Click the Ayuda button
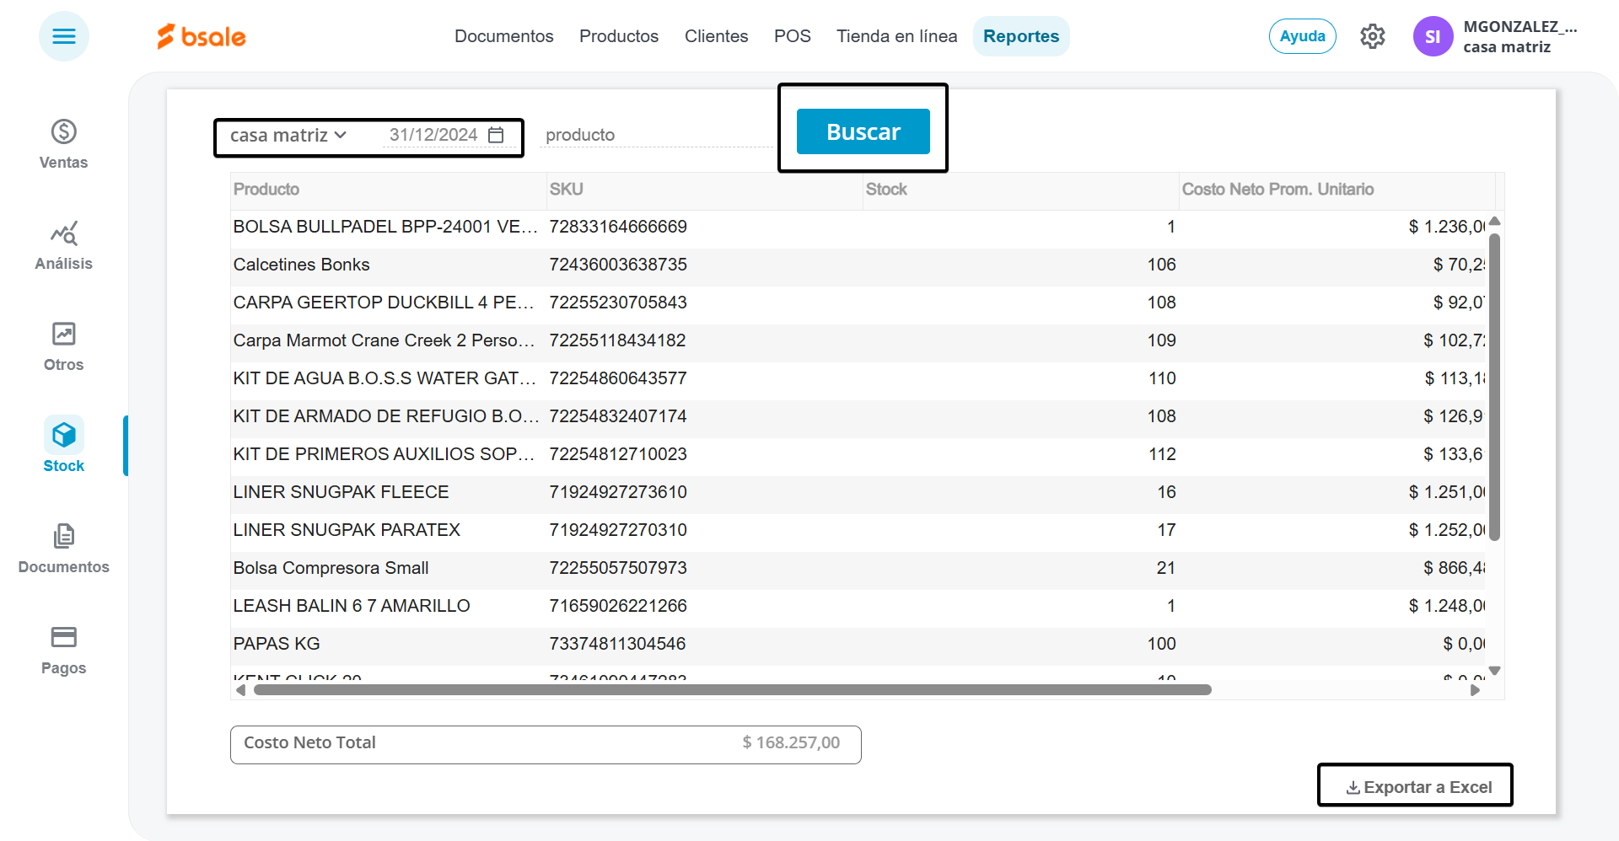 1303,36
